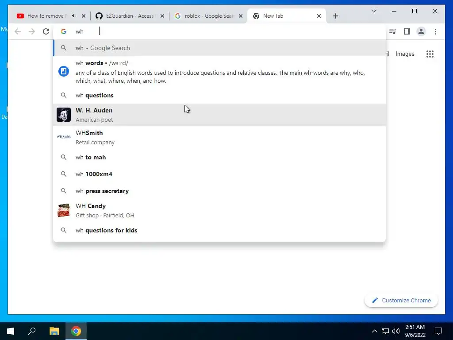
Task: Click the dictionary icon beside 'wh words'
Action: point(64,71)
